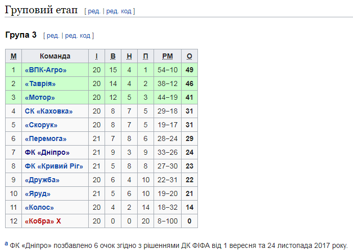353x252 pixels.
Task: Click the «Команда» column header
Action: point(55,56)
